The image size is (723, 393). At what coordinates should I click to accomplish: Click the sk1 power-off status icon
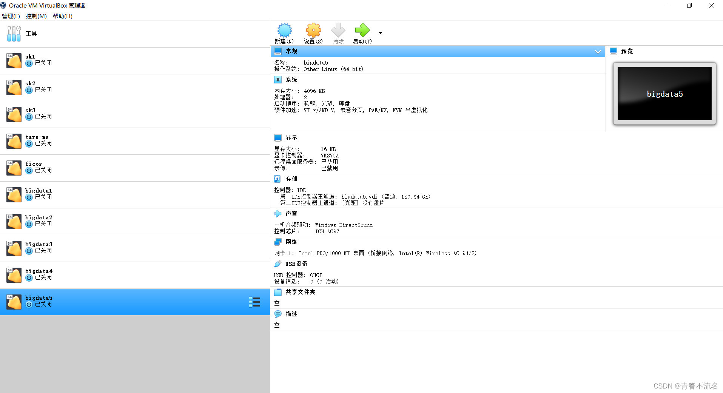pyautogui.click(x=29, y=63)
